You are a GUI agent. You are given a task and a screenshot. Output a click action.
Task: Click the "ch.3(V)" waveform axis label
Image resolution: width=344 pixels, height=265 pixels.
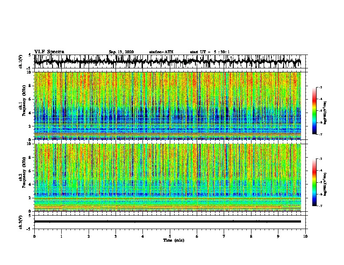21,222
